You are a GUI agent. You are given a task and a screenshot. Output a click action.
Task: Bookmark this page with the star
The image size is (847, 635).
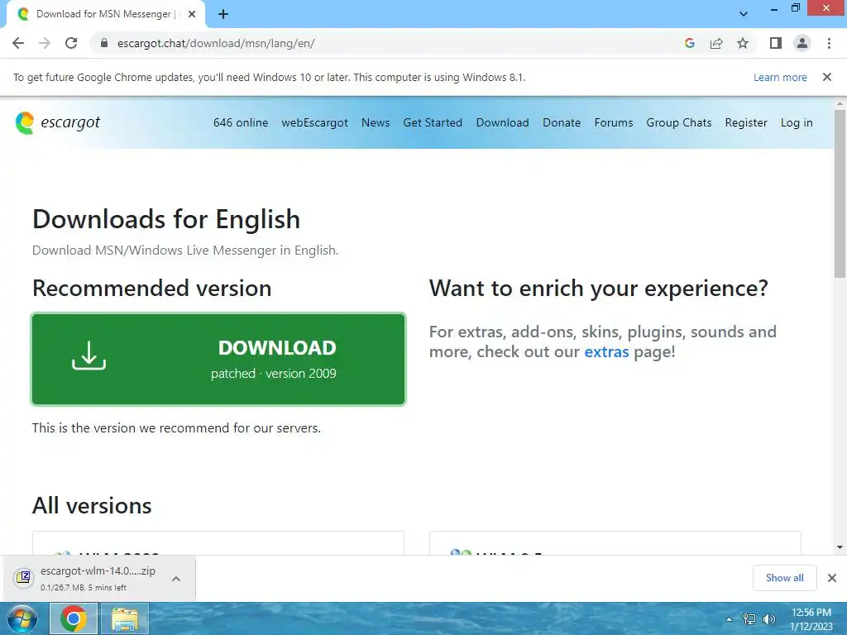coord(743,43)
